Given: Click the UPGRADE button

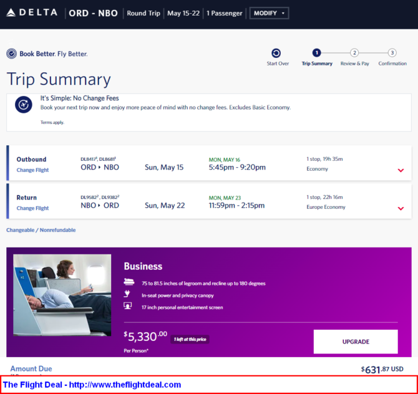Looking at the screenshot, I should (x=356, y=342).
